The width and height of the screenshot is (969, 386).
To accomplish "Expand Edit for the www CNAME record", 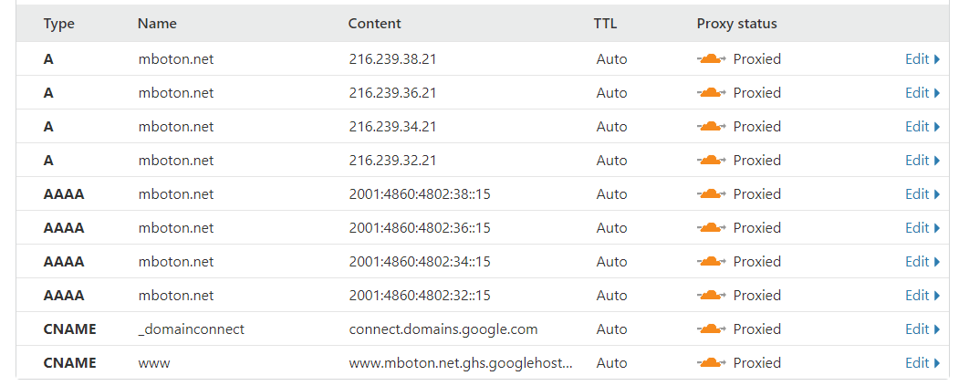I will click(x=922, y=363).
